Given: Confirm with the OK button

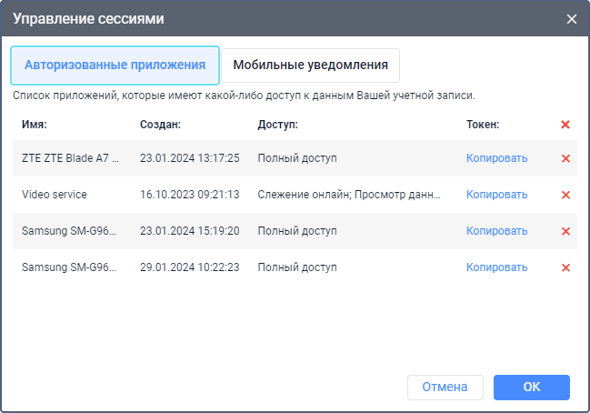Looking at the screenshot, I should pos(531,388).
